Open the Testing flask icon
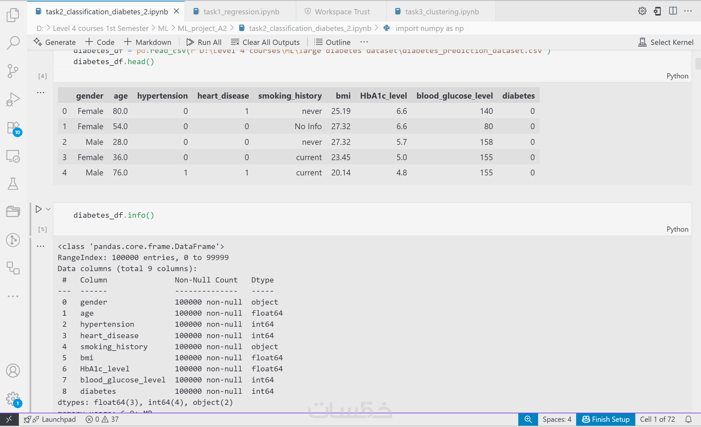 [x=13, y=184]
